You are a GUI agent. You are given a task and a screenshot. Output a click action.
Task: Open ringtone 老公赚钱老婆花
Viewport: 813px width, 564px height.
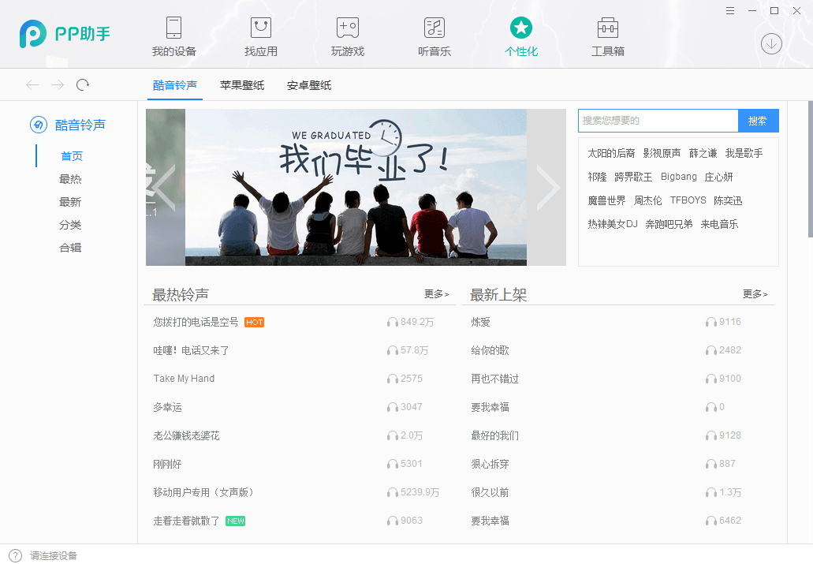click(x=186, y=436)
